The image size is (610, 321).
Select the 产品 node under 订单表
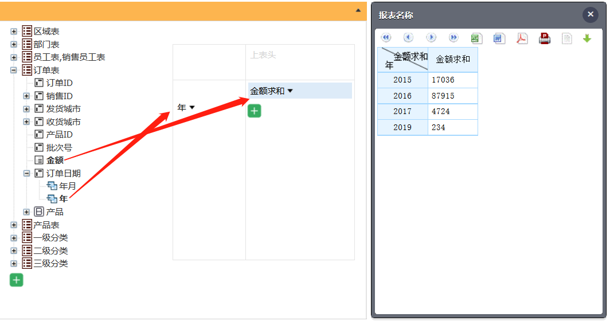click(55, 212)
